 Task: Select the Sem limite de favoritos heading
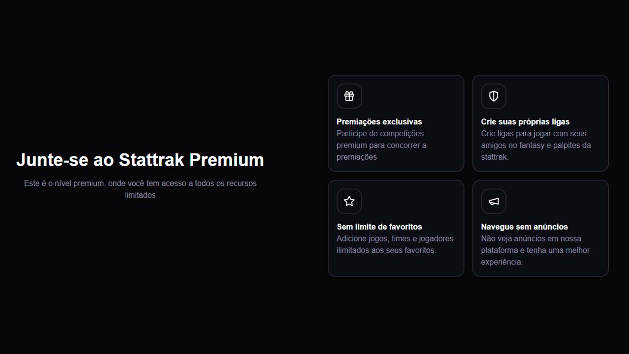coord(379,227)
